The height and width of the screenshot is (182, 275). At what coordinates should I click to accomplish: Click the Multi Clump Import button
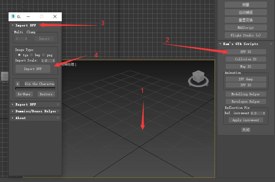(x=44, y=39)
